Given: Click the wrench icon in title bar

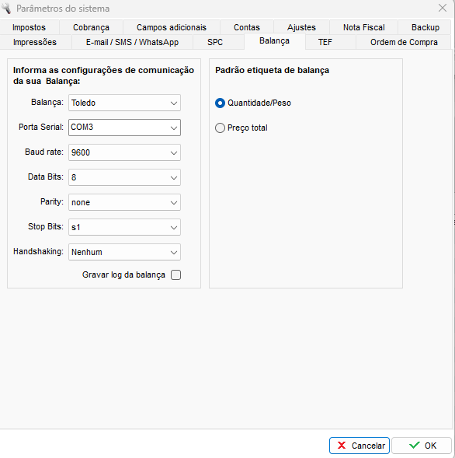Looking at the screenshot, I should point(6,9).
